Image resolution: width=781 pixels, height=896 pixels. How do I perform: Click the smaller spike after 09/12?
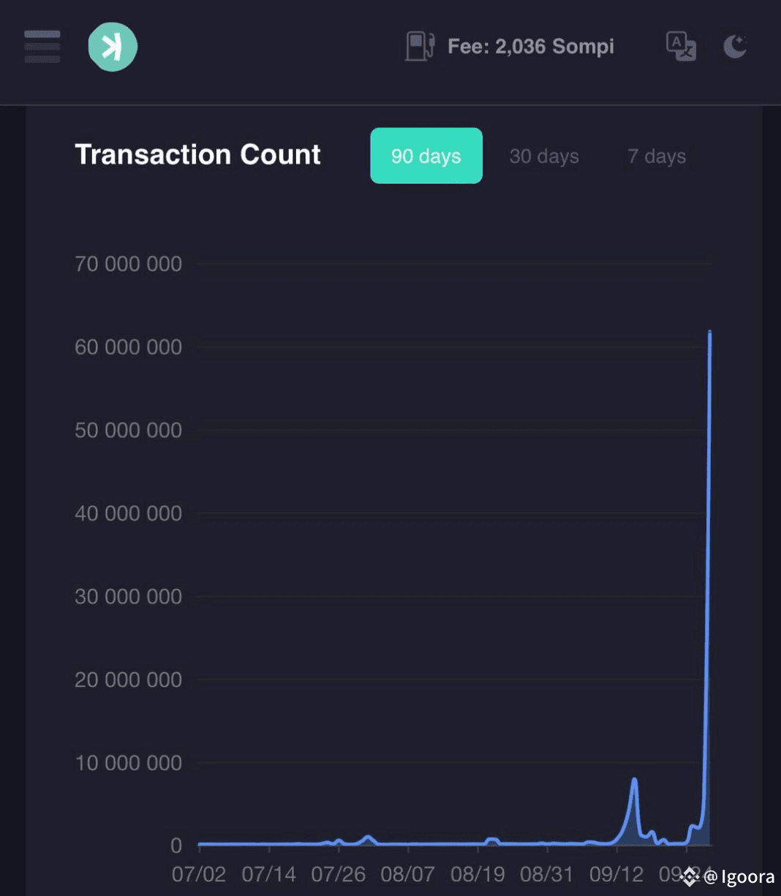pyautogui.click(x=634, y=781)
